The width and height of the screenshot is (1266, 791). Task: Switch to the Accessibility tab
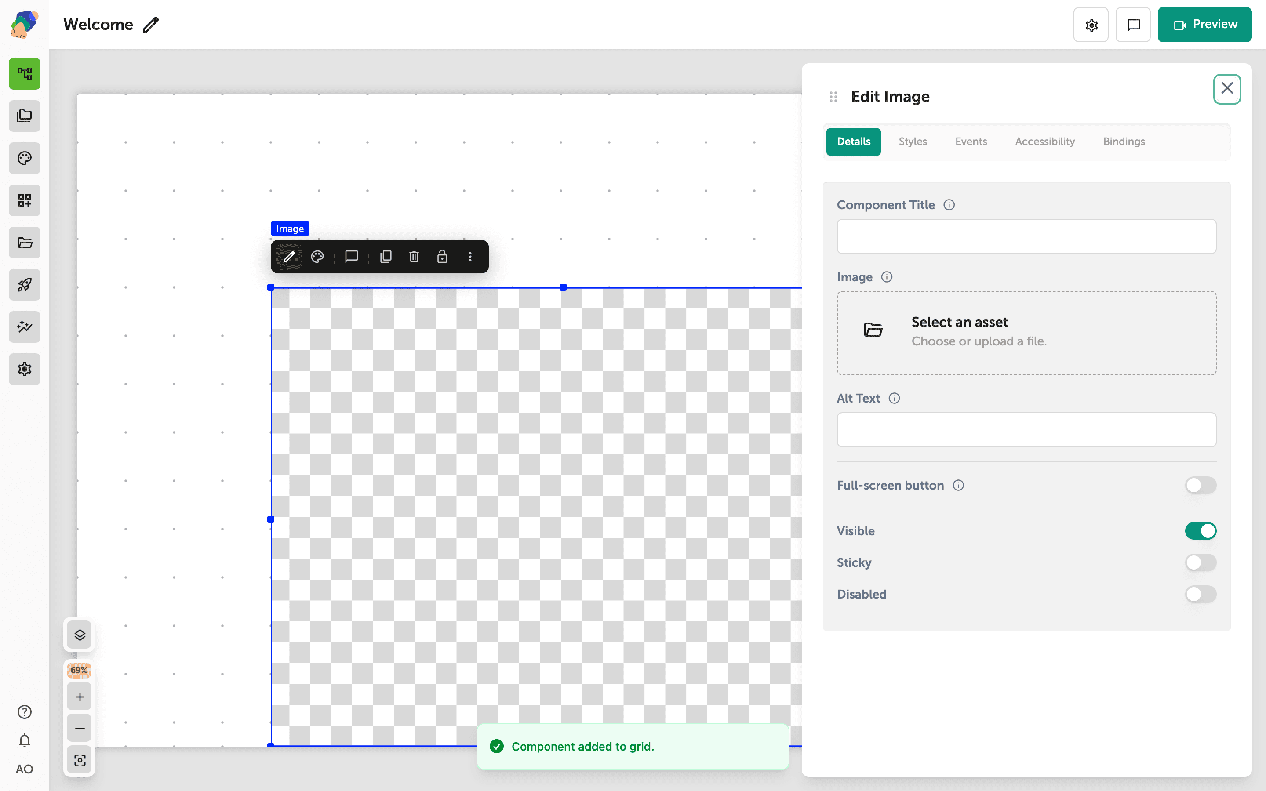(1045, 142)
